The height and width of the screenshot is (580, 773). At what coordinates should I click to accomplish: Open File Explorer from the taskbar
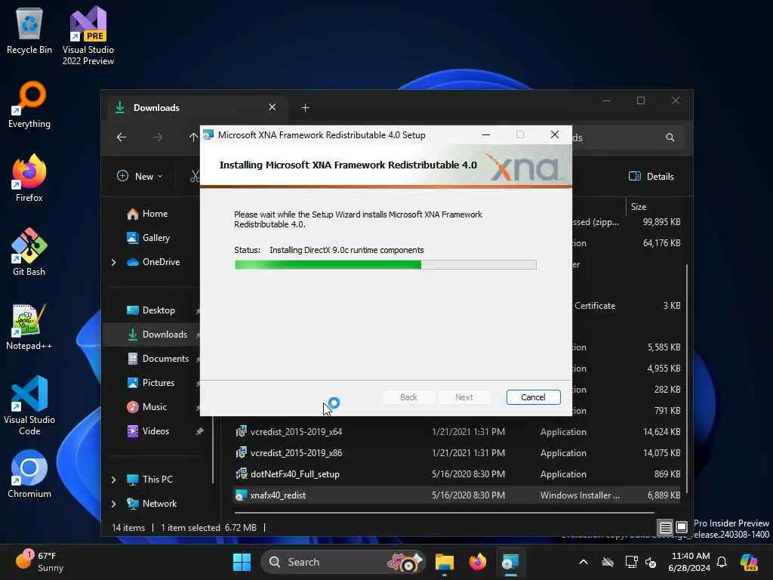[x=444, y=562]
